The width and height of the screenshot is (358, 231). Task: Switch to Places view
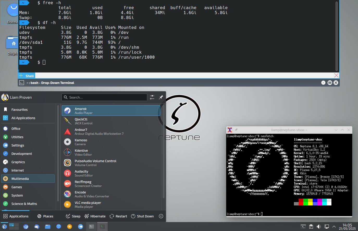[45, 216]
